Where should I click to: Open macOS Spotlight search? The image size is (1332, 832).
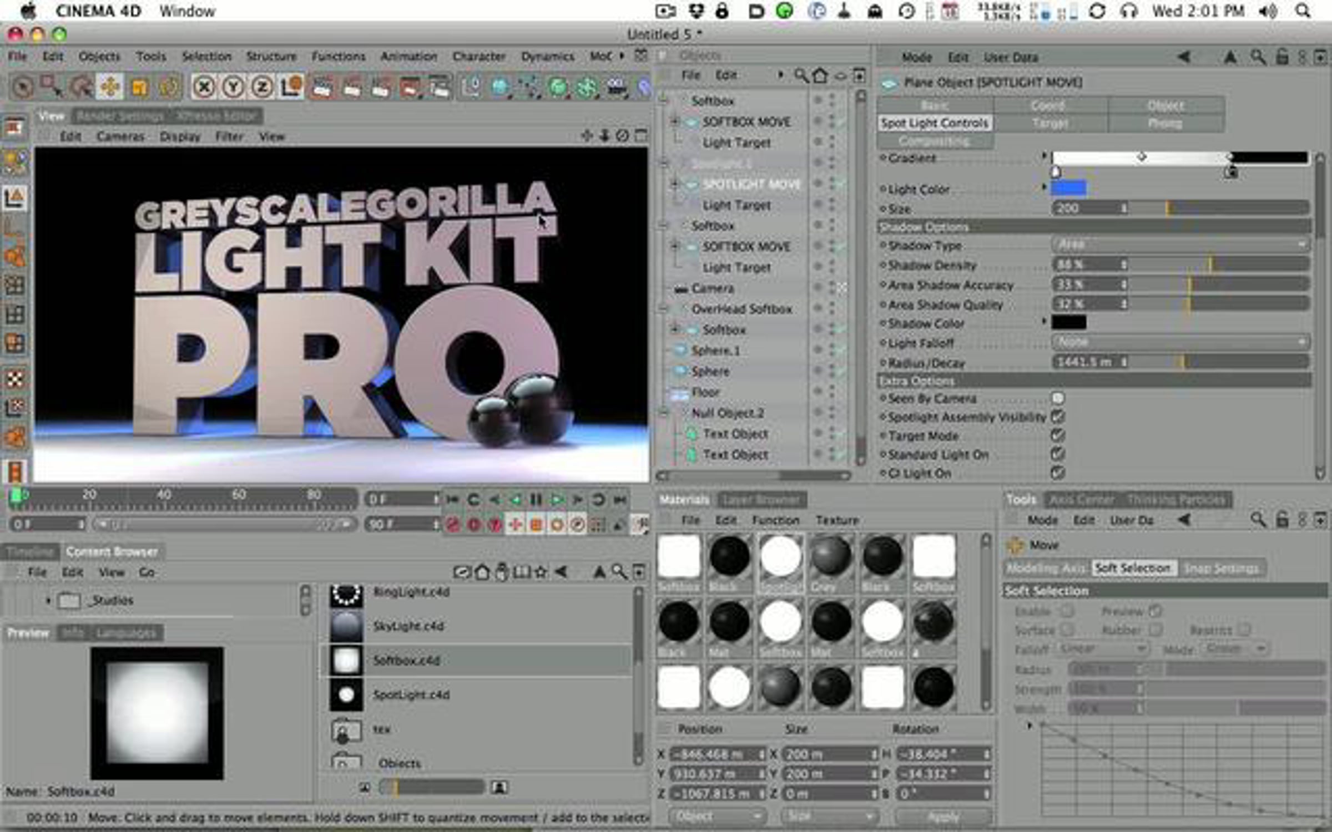pyautogui.click(x=1304, y=11)
